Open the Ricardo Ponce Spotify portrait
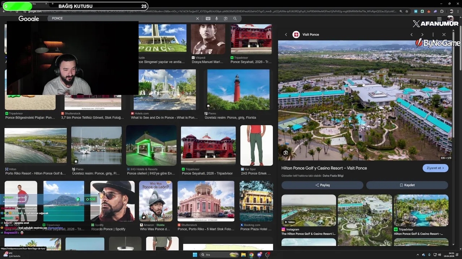The image size is (462, 259). click(x=112, y=201)
